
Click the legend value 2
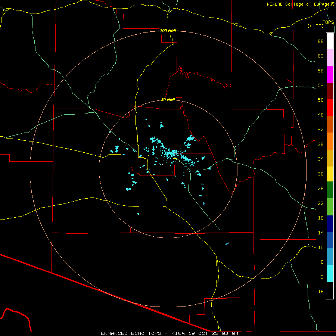[322, 277]
